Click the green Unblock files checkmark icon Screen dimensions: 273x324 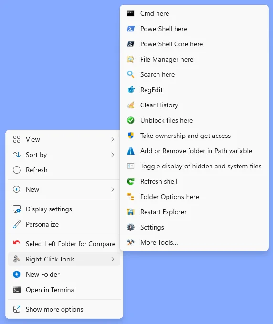pos(131,120)
